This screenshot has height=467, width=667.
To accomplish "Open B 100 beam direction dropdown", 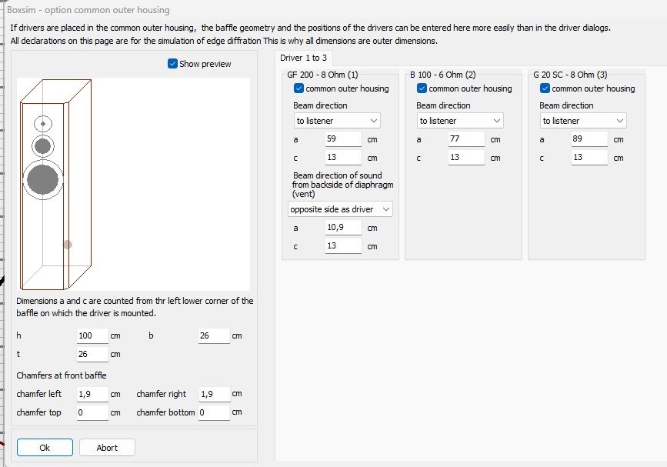I will pyautogui.click(x=460, y=121).
